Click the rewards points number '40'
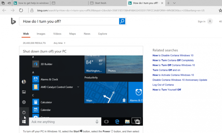This screenshot has height=133, width=222. point(220,21)
